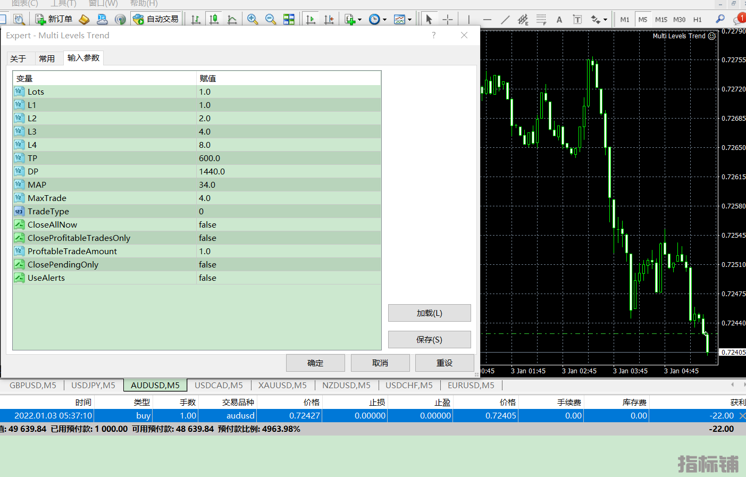Expand the periods dropdown arrow

tap(384, 20)
